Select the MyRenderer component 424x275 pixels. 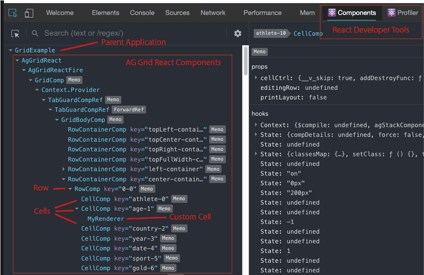coord(106,219)
